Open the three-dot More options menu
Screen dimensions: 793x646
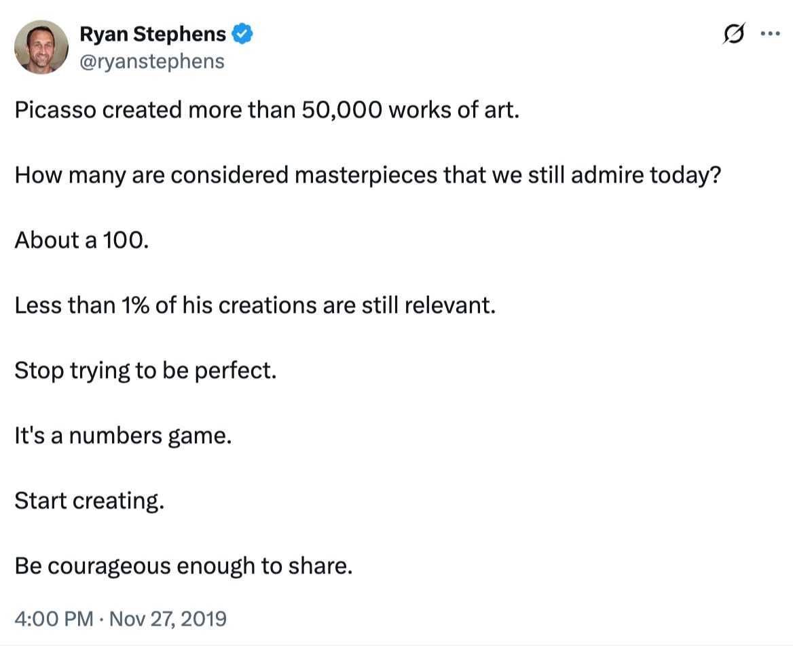[x=769, y=34]
